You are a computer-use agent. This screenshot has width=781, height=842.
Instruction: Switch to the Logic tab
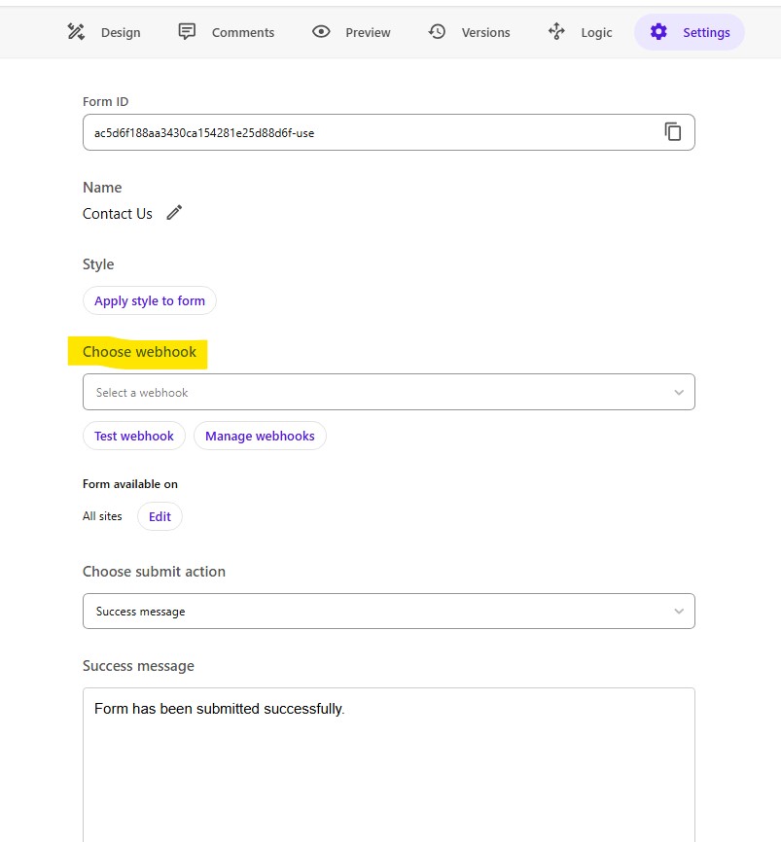pos(580,32)
